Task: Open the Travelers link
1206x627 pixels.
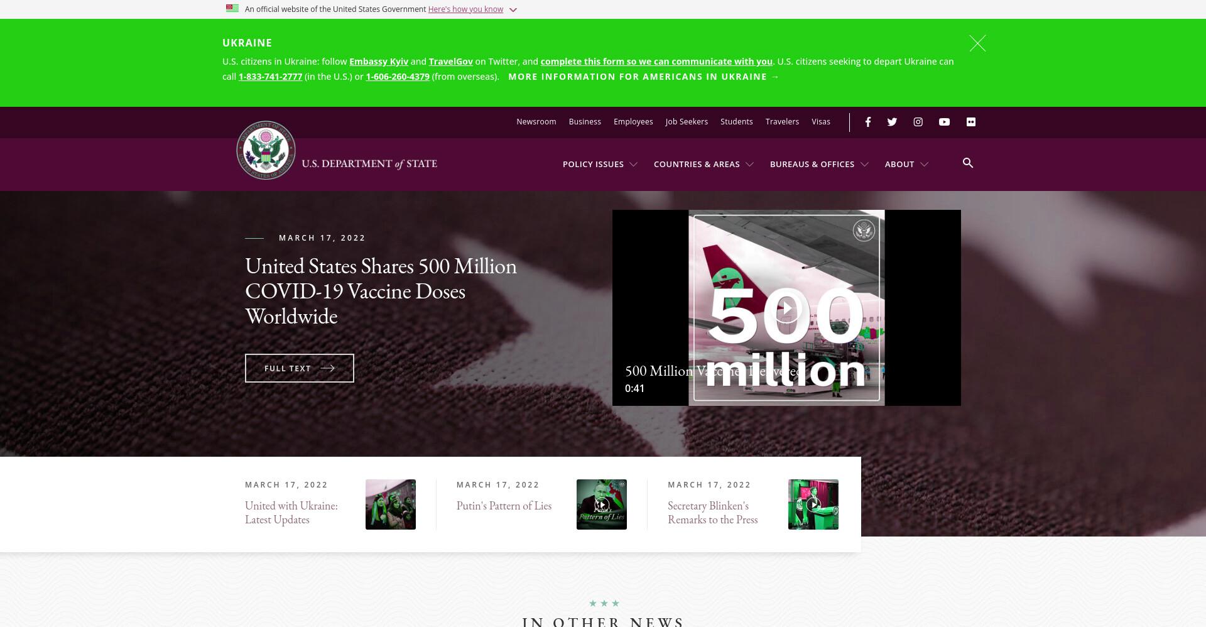Action: pyautogui.click(x=782, y=122)
